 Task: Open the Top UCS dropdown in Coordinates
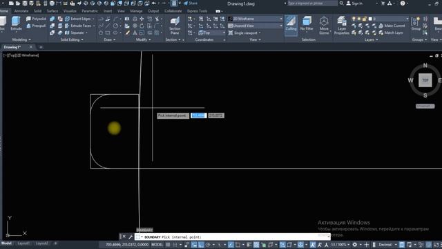click(212, 33)
